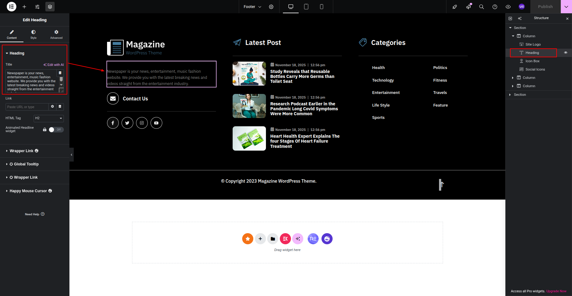Screen dimensions: 572x296
Task: Click the preview changes eye icon
Action: [508, 7]
